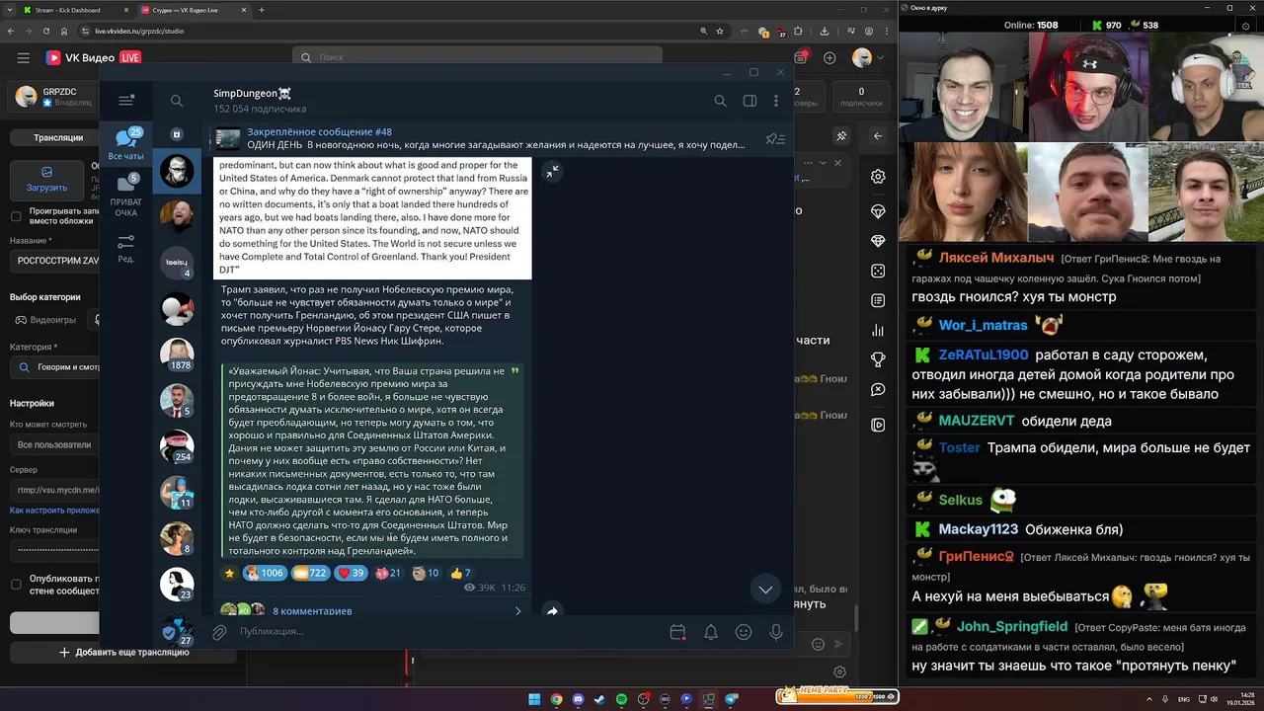The image size is (1264, 711).
Task: Open 'Как настроить приложение' link
Action: pyautogui.click(x=54, y=511)
